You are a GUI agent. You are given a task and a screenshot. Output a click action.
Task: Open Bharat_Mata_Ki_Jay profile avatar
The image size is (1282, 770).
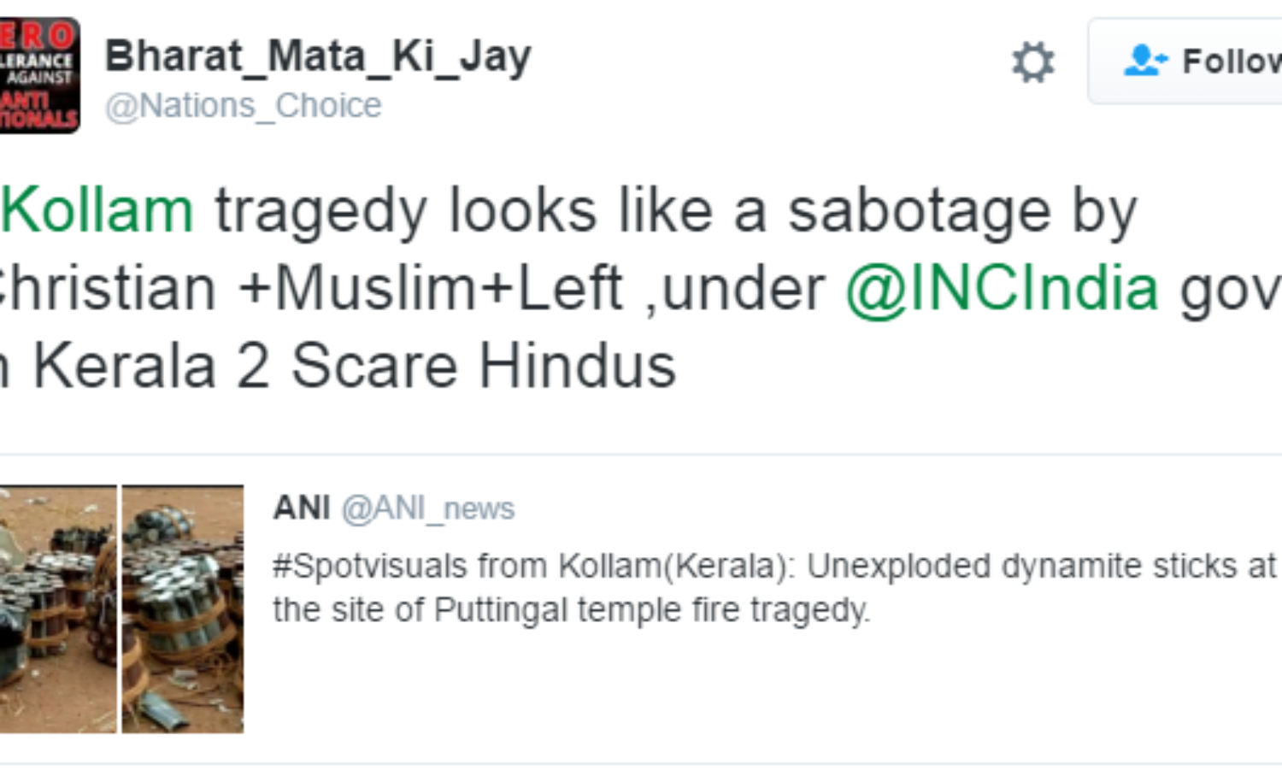click(x=39, y=75)
